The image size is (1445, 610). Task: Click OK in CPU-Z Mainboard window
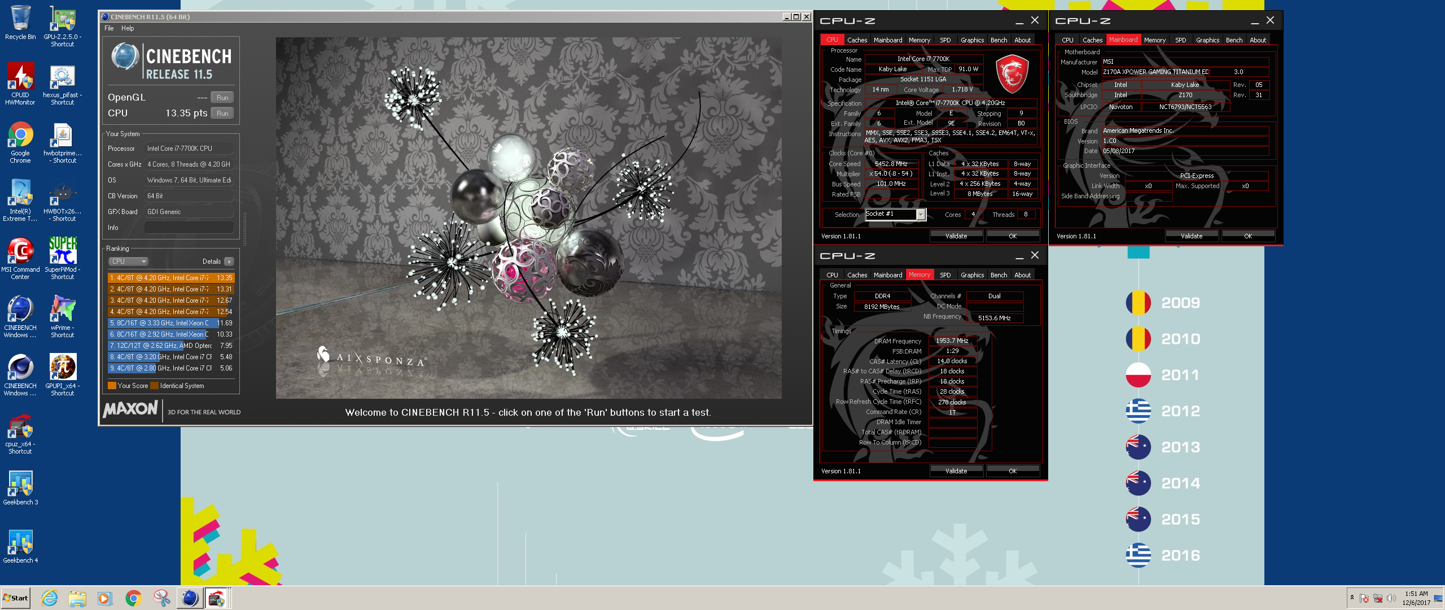pos(1248,236)
